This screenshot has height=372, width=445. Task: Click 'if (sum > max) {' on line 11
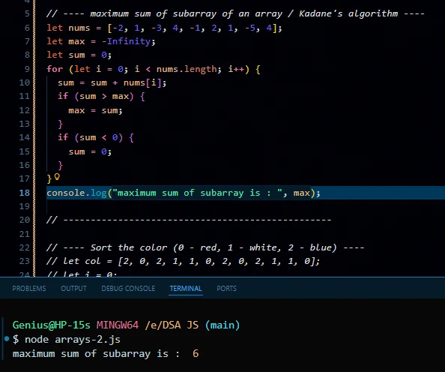click(101, 96)
